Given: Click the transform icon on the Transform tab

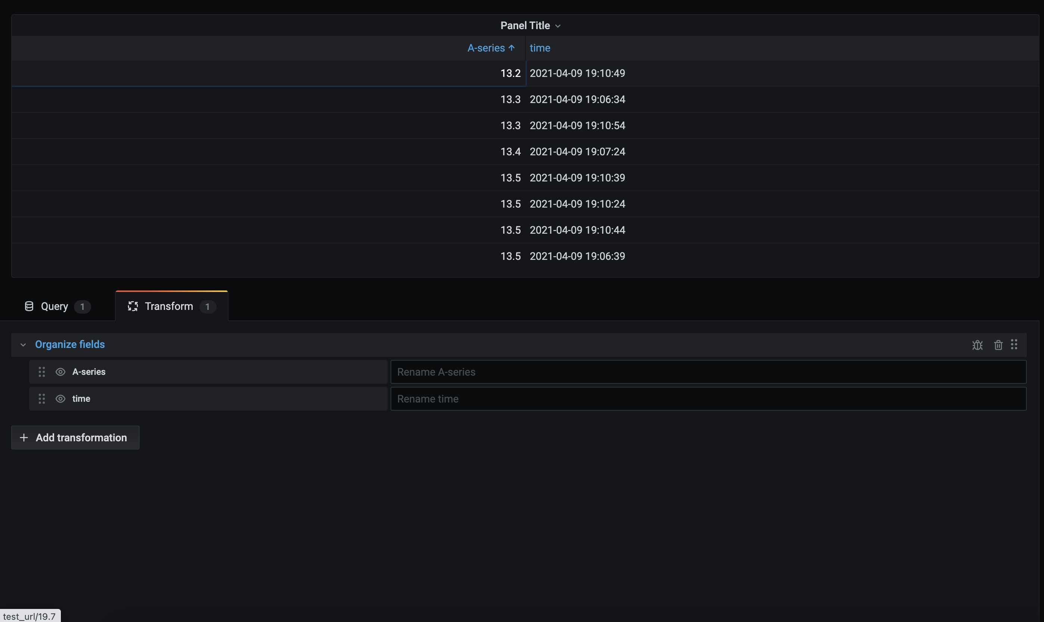Looking at the screenshot, I should point(133,307).
